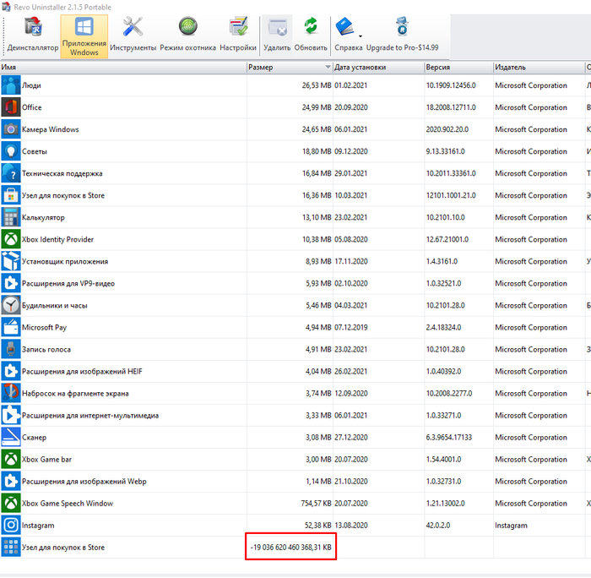Select row Расширения для изображений HEIF

295,371
